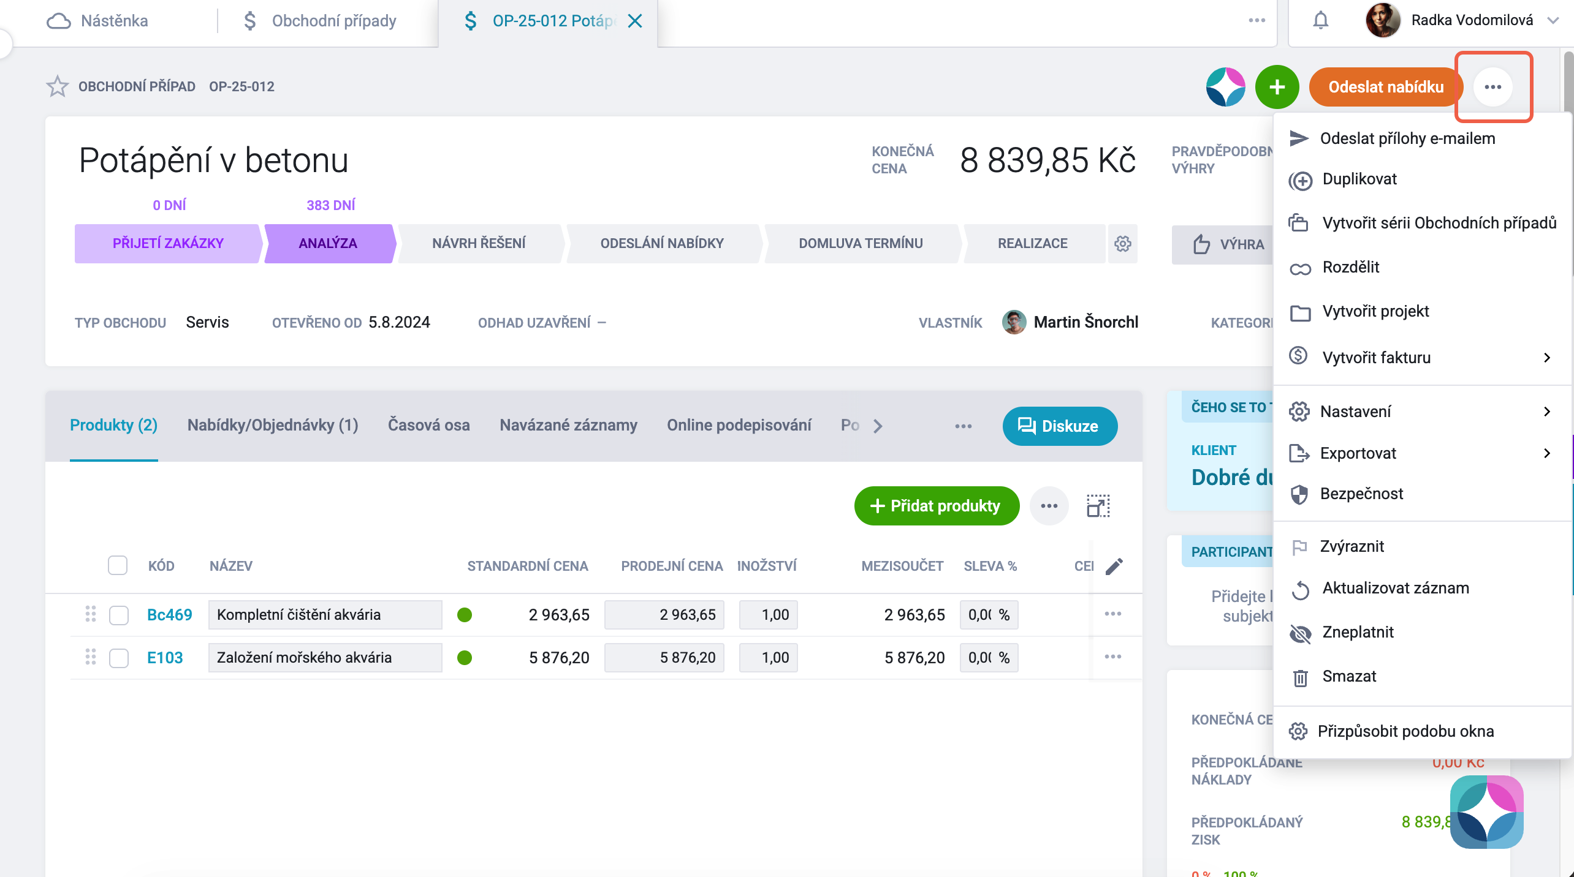
Task: Open Radka Vodomilová user dropdown
Action: point(1553,21)
